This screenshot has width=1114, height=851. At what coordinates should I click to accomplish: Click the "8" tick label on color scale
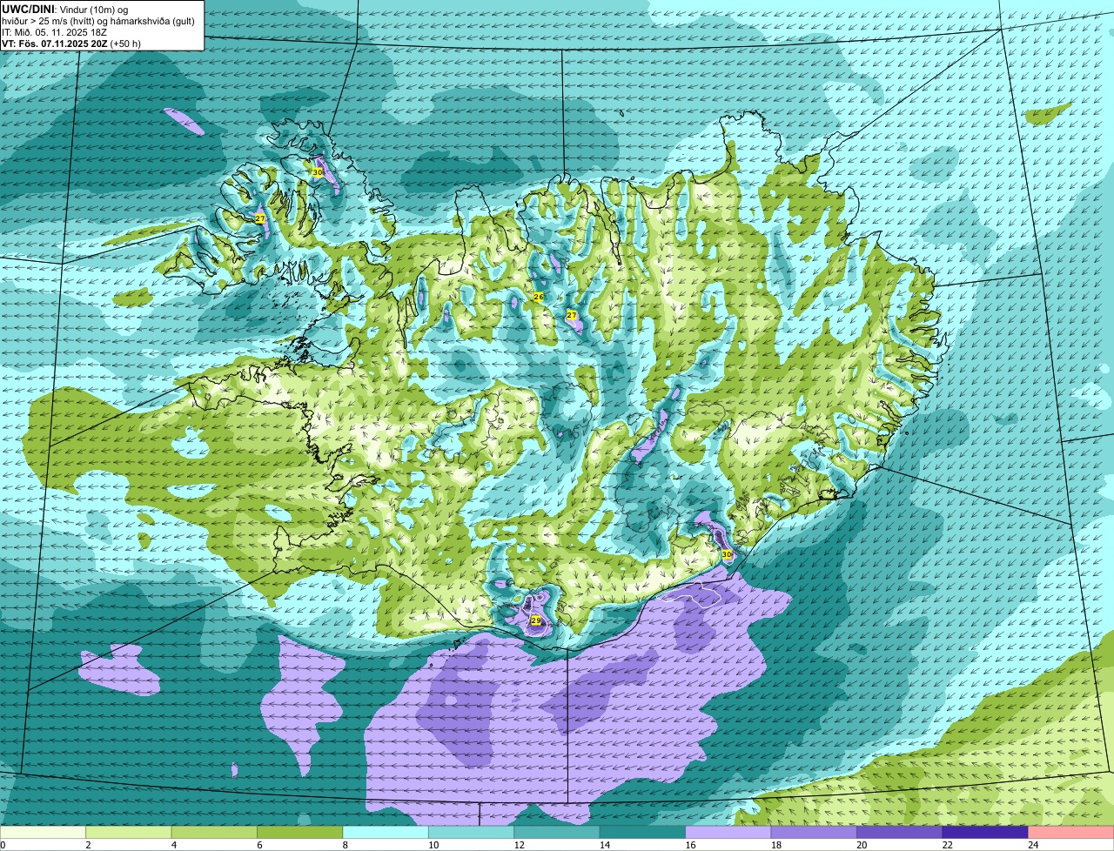tap(345, 845)
